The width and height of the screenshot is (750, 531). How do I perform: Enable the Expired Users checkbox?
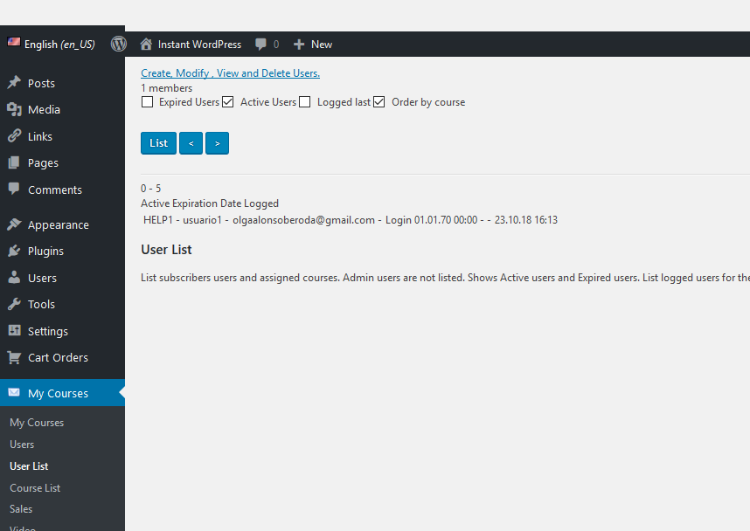148,102
